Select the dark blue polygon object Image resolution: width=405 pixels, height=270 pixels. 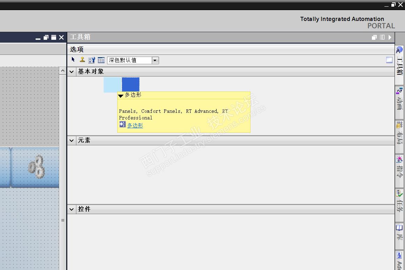[x=131, y=84]
